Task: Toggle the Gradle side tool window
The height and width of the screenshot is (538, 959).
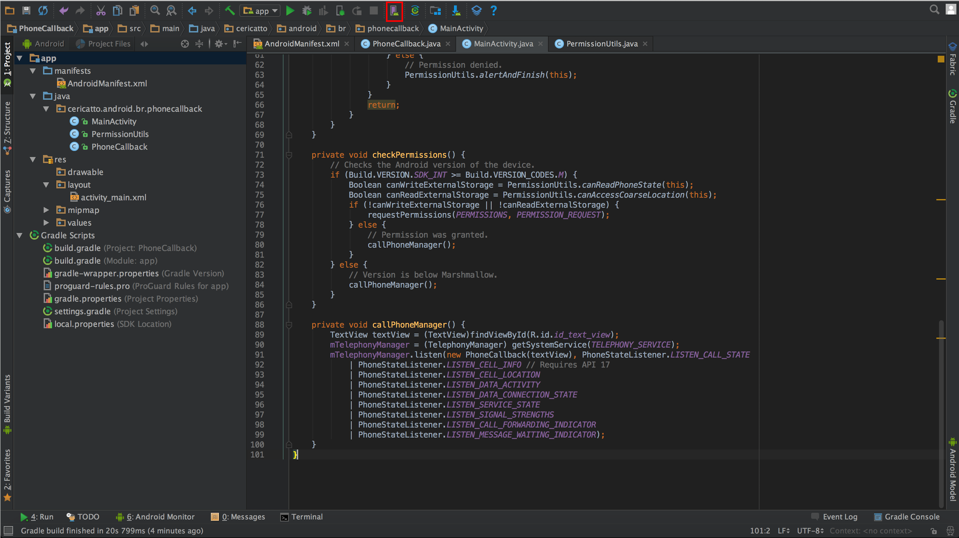Action: [x=953, y=106]
